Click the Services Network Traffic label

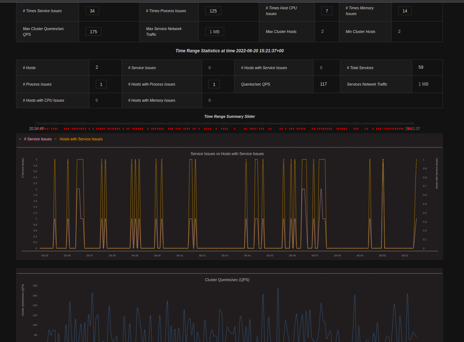coord(367,84)
